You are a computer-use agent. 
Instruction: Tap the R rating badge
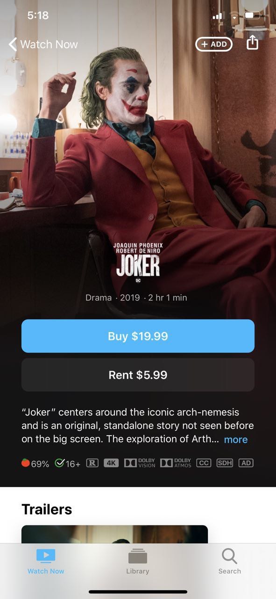[x=92, y=463]
